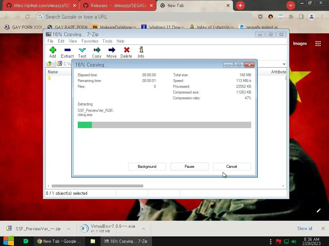This screenshot has height=246, width=329.
Task: Close the first github.com/shimazzz tab
Action: (75, 6)
